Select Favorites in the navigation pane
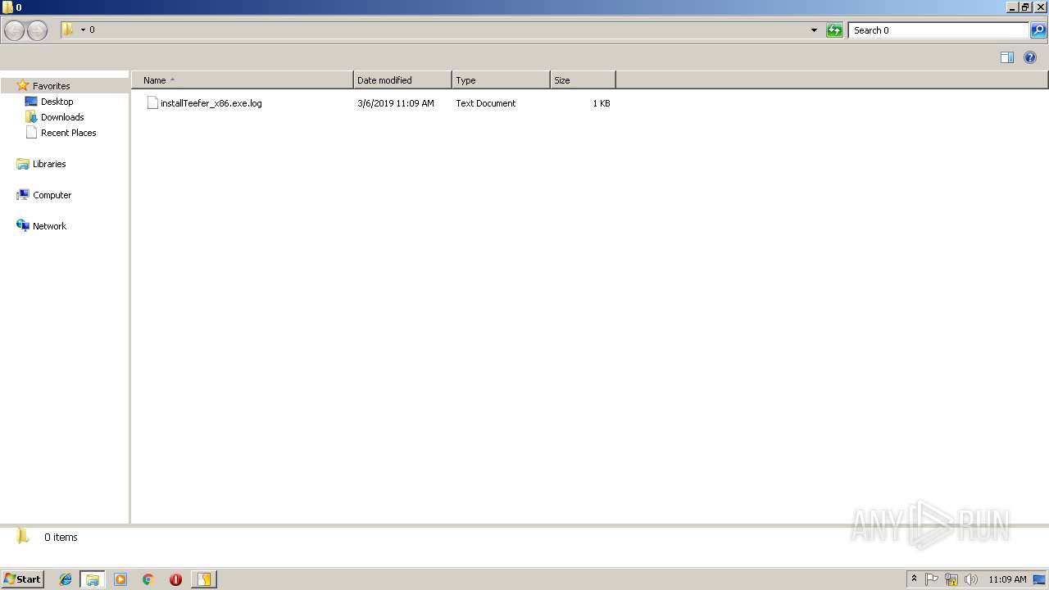 pyautogui.click(x=51, y=86)
